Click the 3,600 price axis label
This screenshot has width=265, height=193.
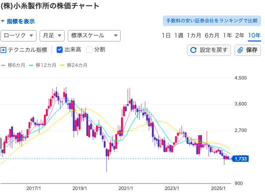coord(240,104)
